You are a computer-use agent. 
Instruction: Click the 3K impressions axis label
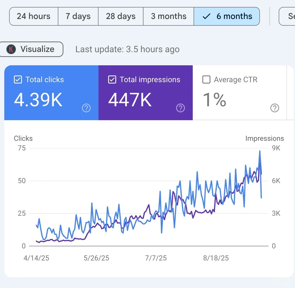click(276, 214)
